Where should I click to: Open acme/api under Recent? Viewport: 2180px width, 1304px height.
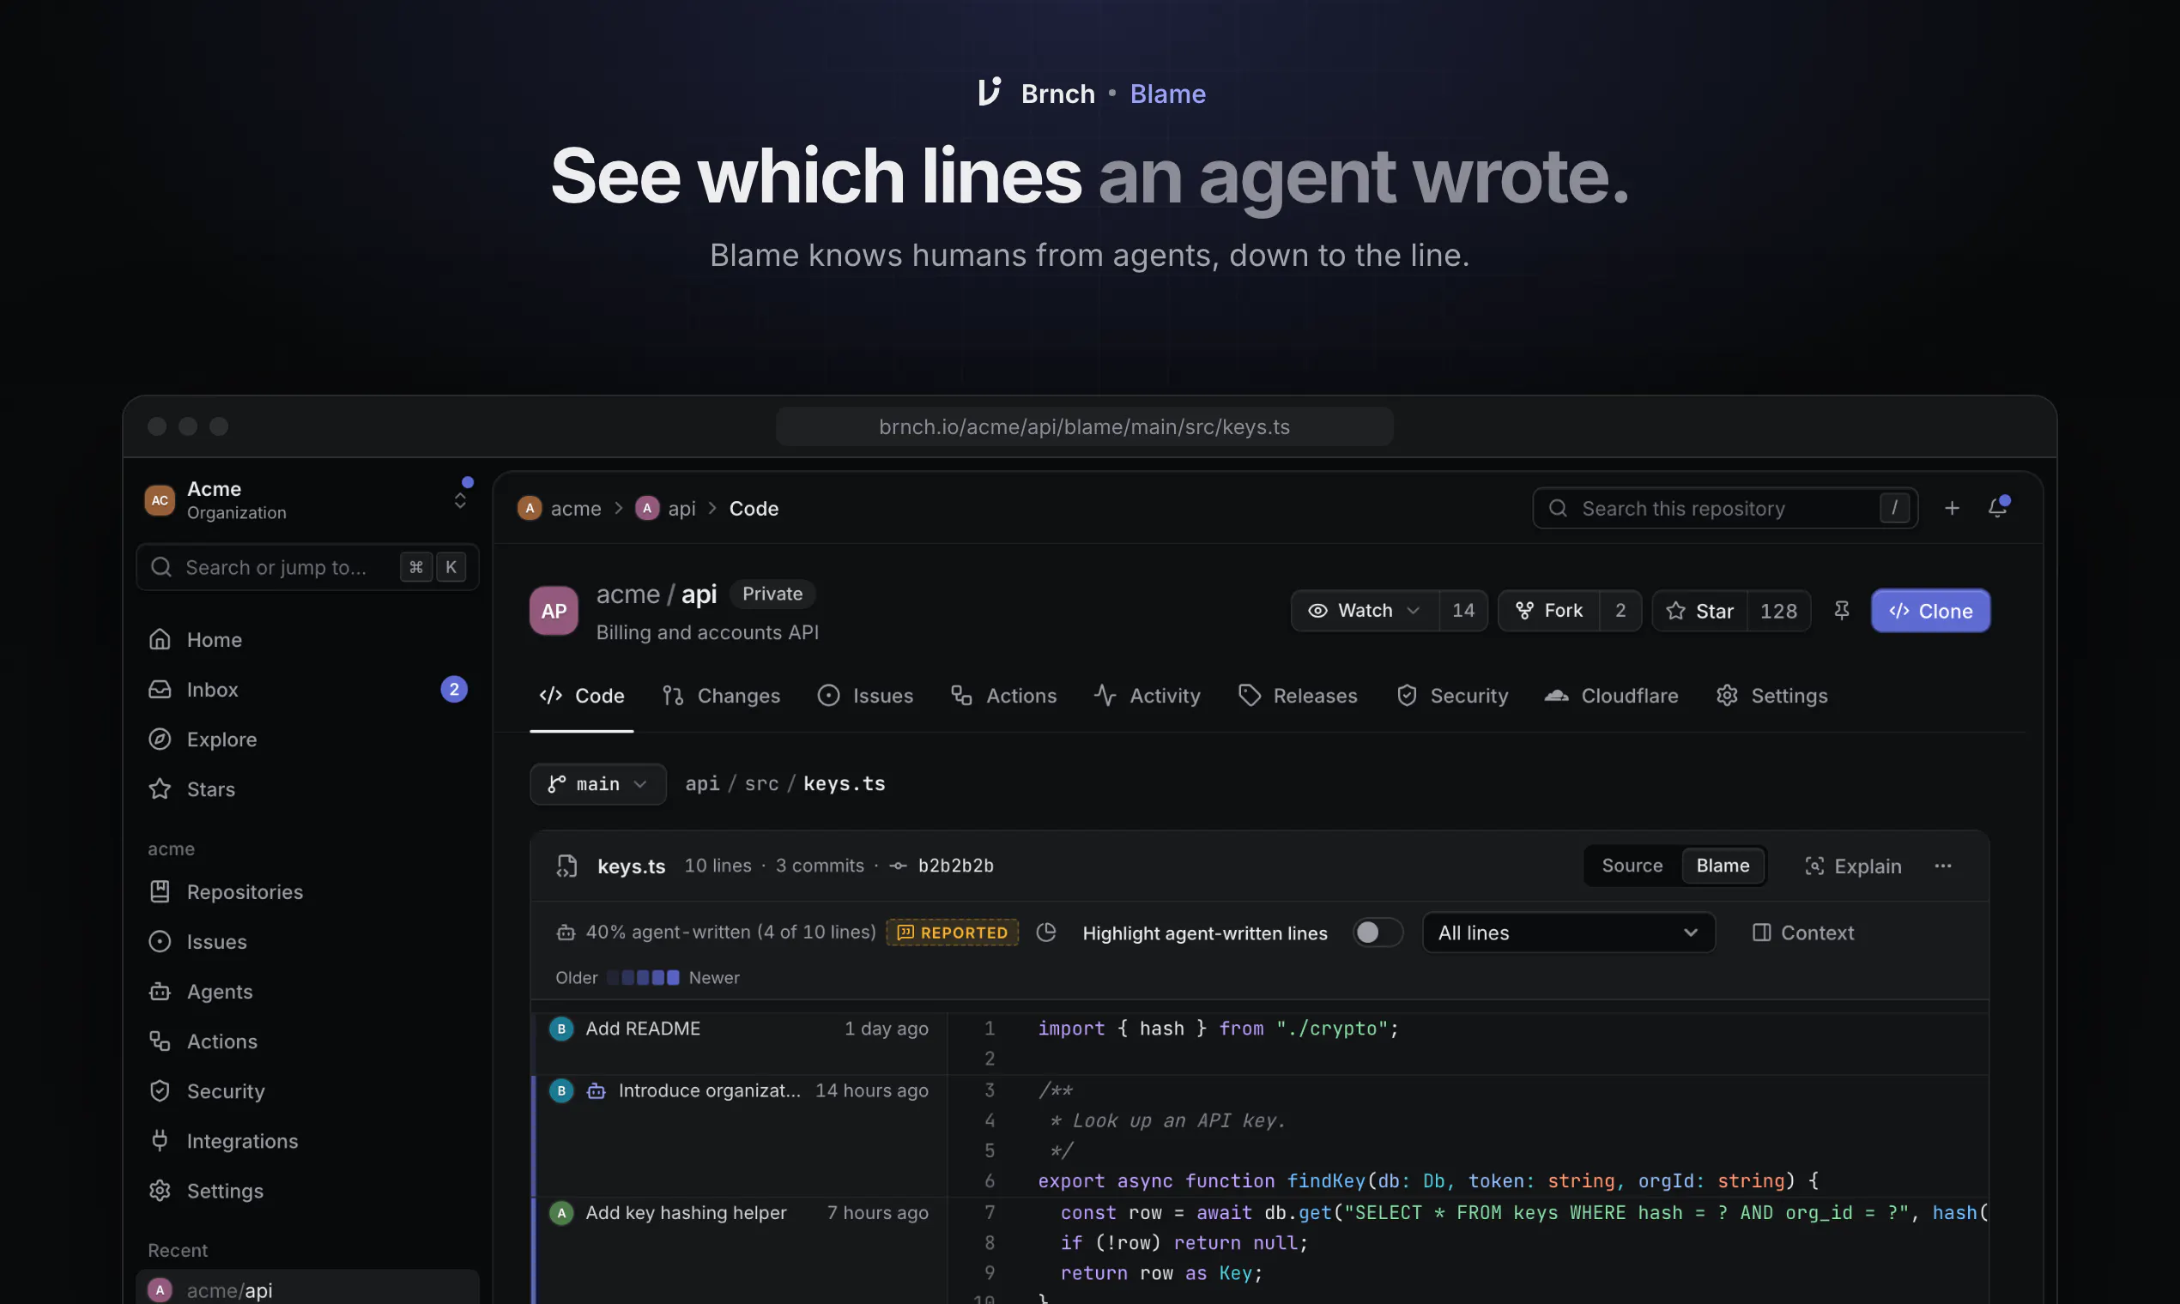pyautogui.click(x=306, y=1289)
